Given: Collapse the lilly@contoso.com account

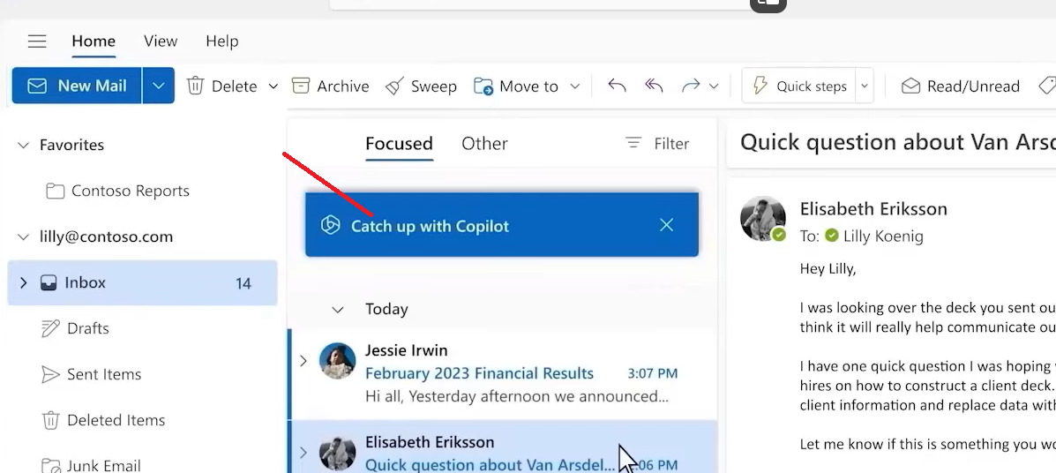Looking at the screenshot, I should point(24,236).
